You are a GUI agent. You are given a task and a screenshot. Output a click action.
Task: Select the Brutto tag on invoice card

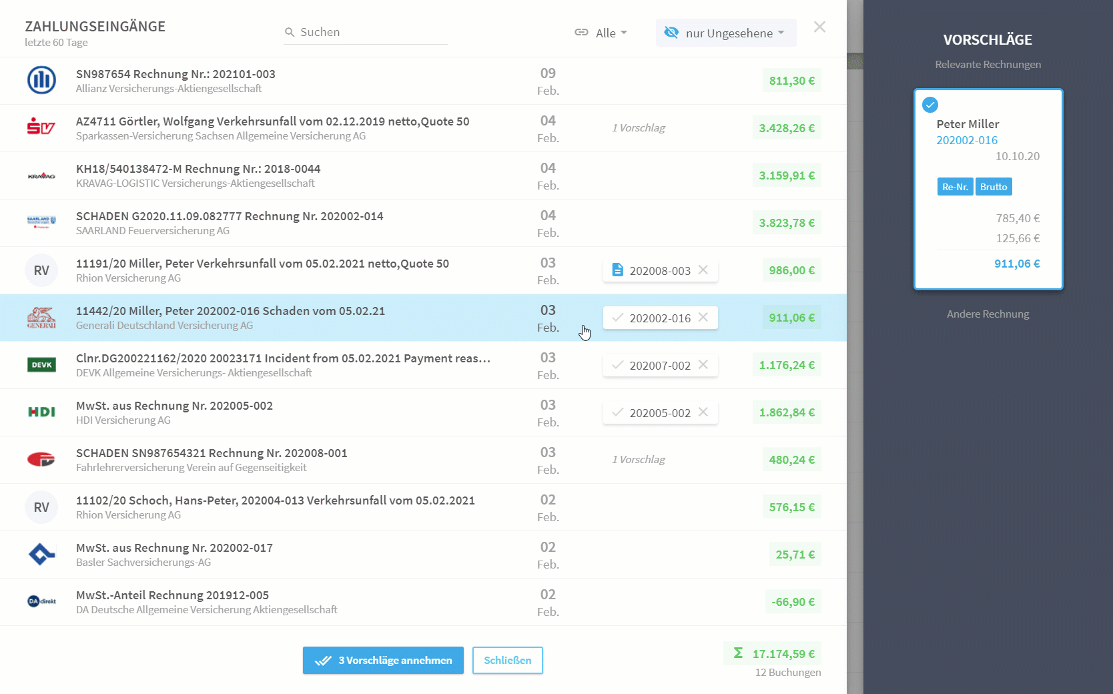(x=994, y=187)
